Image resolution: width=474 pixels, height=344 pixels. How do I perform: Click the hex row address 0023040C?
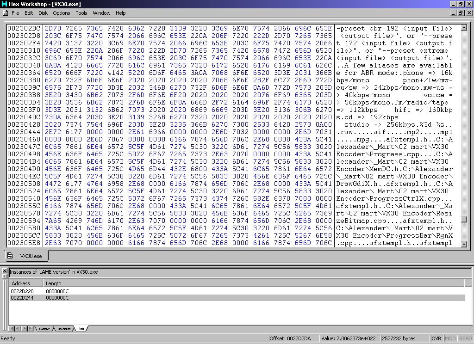(24, 117)
